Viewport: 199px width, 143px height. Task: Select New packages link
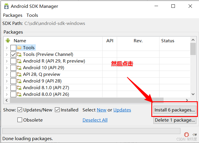(101, 110)
